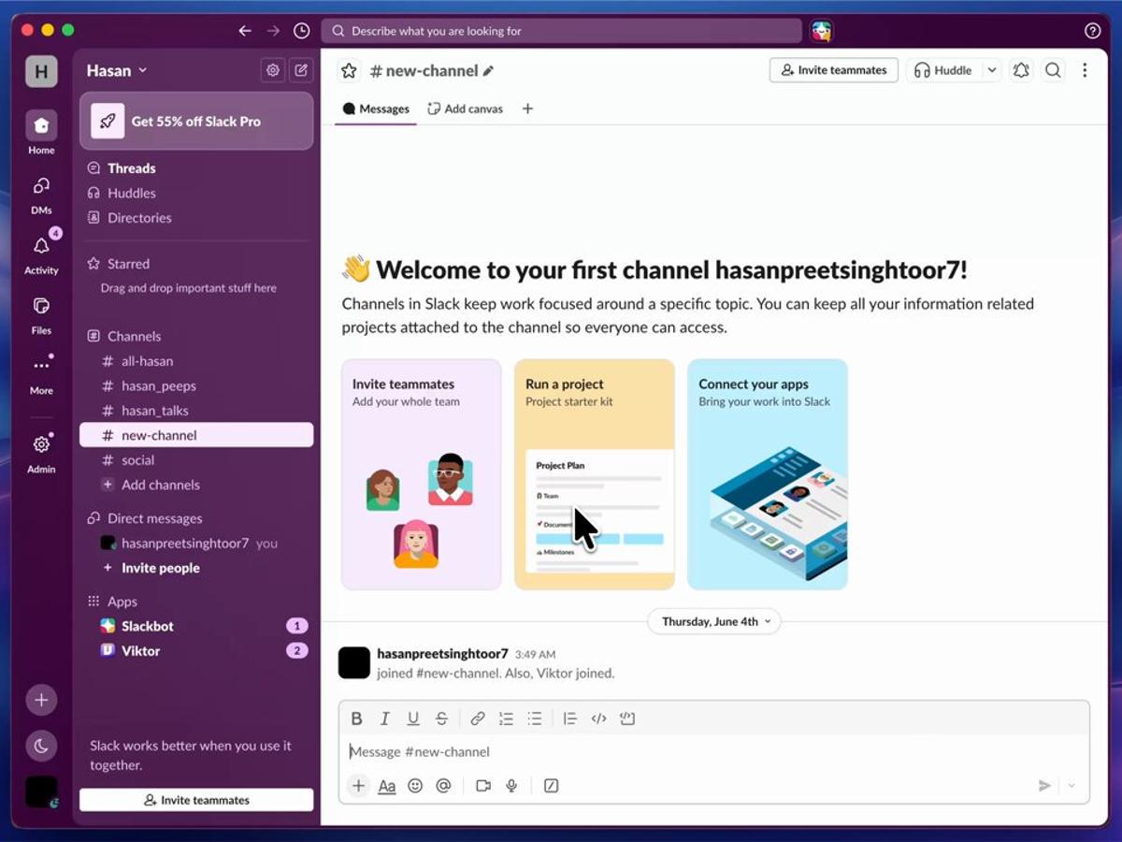The height and width of the screenshot is (842, 1122).
Task: Open attachments plus button in composer
Action: pos(358,786)
